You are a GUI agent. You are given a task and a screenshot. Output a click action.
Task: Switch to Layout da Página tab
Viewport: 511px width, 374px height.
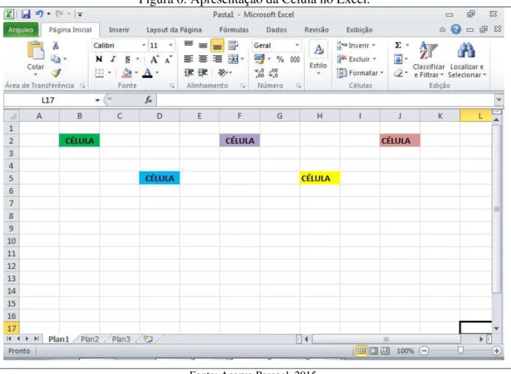point(174,30)
